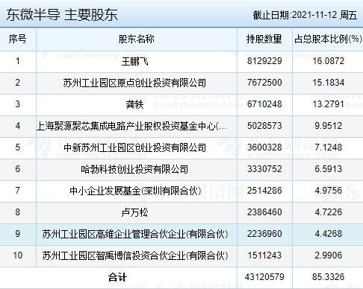The height and width of the screenshot is (289, 363).
Task: Click the sequence number in the 哈勃科技创业投资有限公司 row
Action: click(17, 169)
